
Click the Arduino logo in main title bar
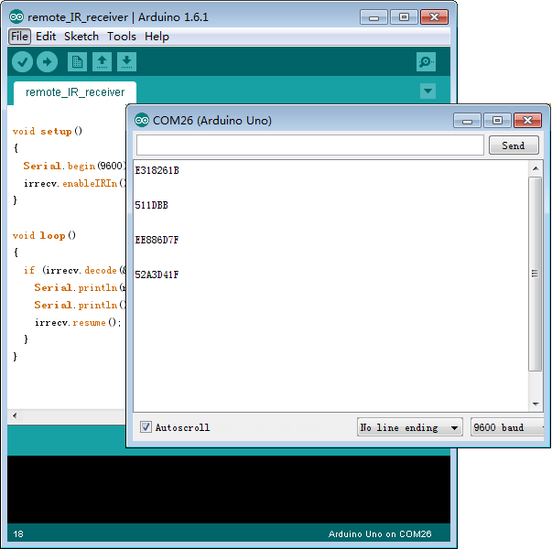coord(16,16)
